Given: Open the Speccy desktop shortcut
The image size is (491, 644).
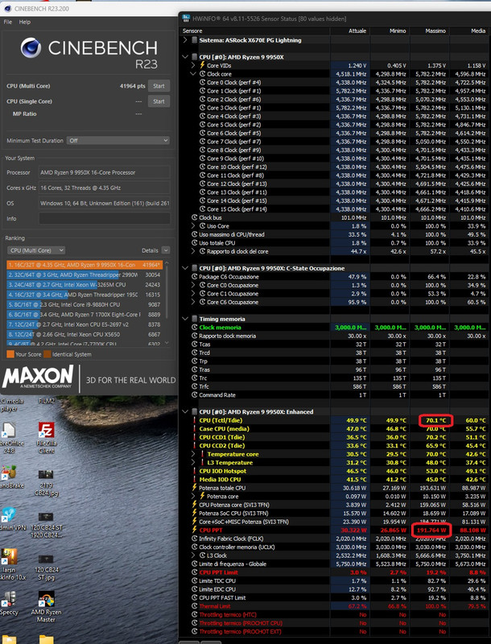Looking at the screenshot, I should 9,604.
